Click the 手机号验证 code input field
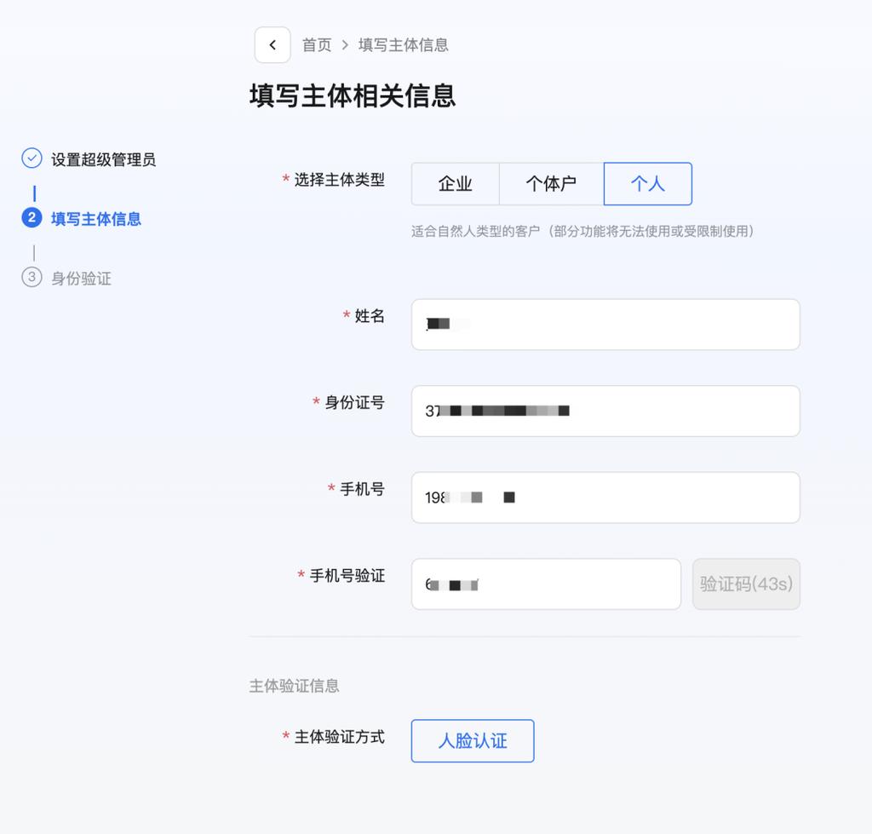This screenshot has width=872, height=834. pos(546,584)
